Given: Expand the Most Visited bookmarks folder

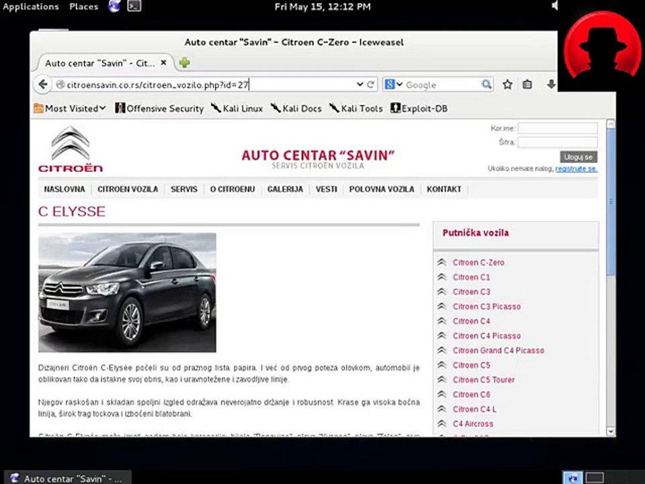Looking at the screenshot, I should (x=70, y=108).
